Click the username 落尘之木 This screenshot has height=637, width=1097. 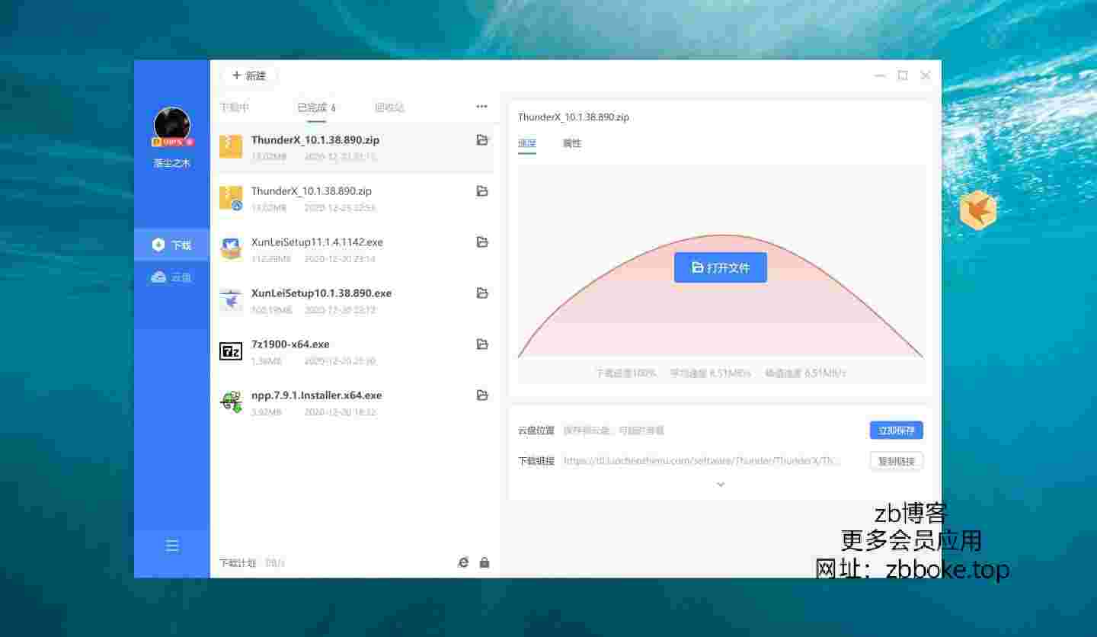pyautogui.click(x=172, y=163)
